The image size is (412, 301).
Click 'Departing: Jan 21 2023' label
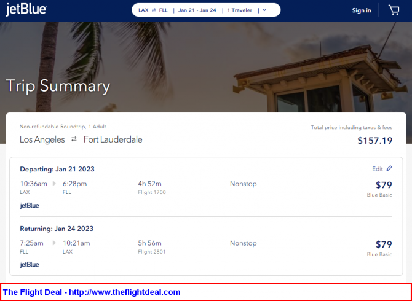57,169
